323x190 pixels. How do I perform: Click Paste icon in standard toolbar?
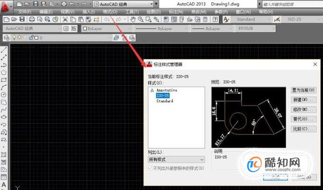(x=81, y=19)
